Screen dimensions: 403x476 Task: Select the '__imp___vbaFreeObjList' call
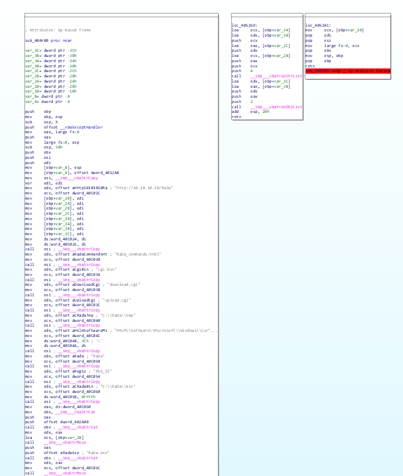[x=276, y=107]
